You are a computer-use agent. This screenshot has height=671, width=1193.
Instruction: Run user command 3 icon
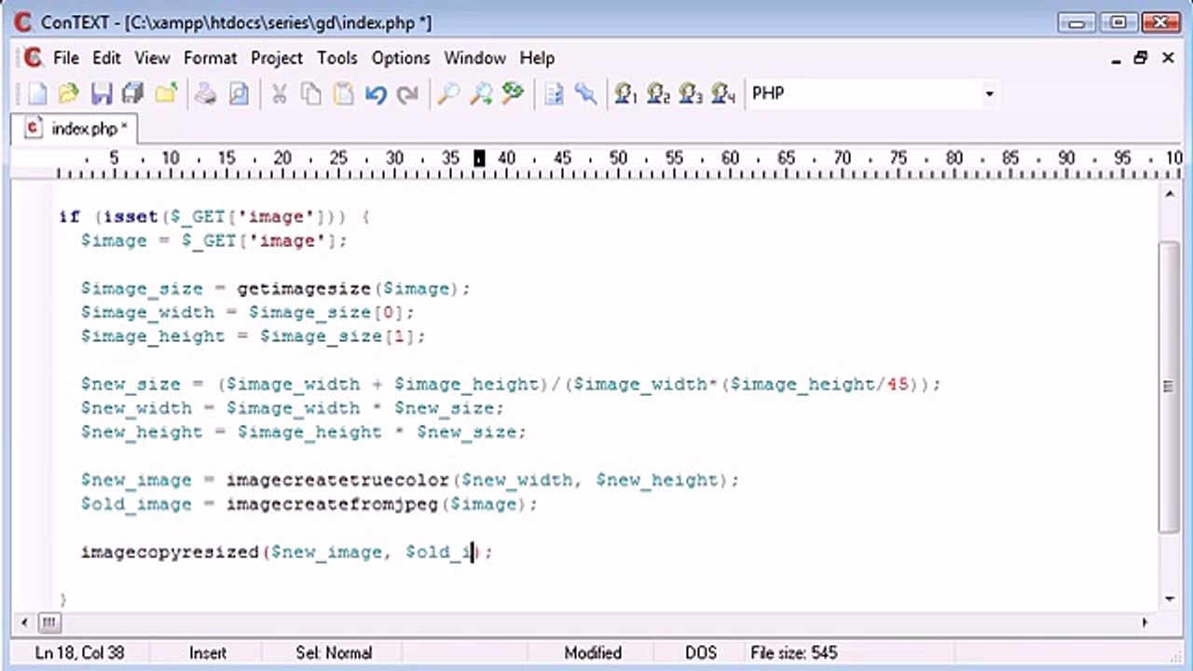point(691,93)
